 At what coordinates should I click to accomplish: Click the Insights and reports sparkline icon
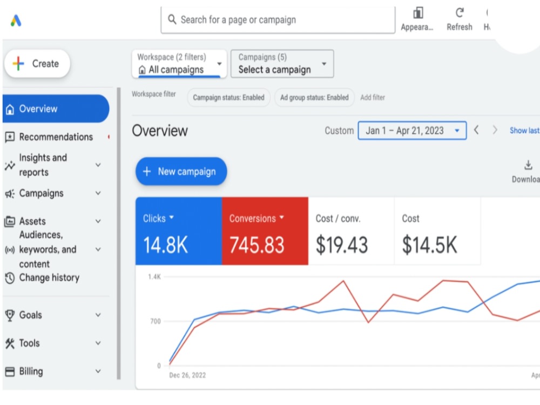click(10, 165)
